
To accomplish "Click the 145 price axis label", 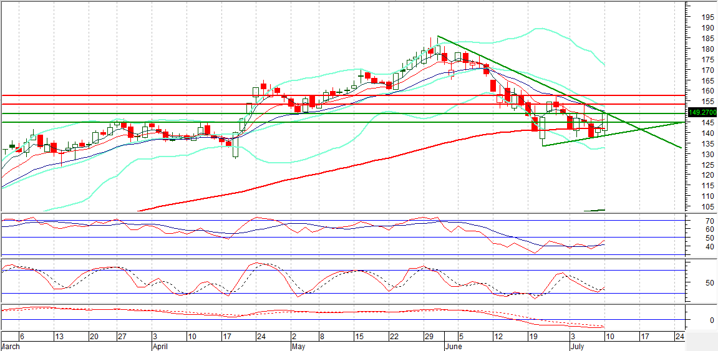I will [x=708, y=123].
